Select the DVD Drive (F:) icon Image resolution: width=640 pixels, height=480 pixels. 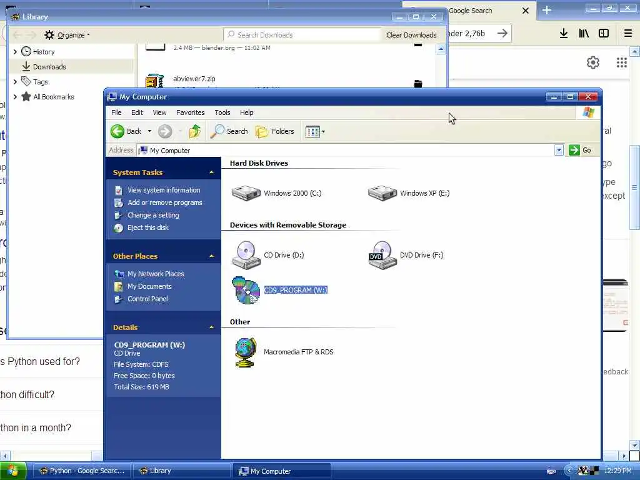tap(382, 255)
